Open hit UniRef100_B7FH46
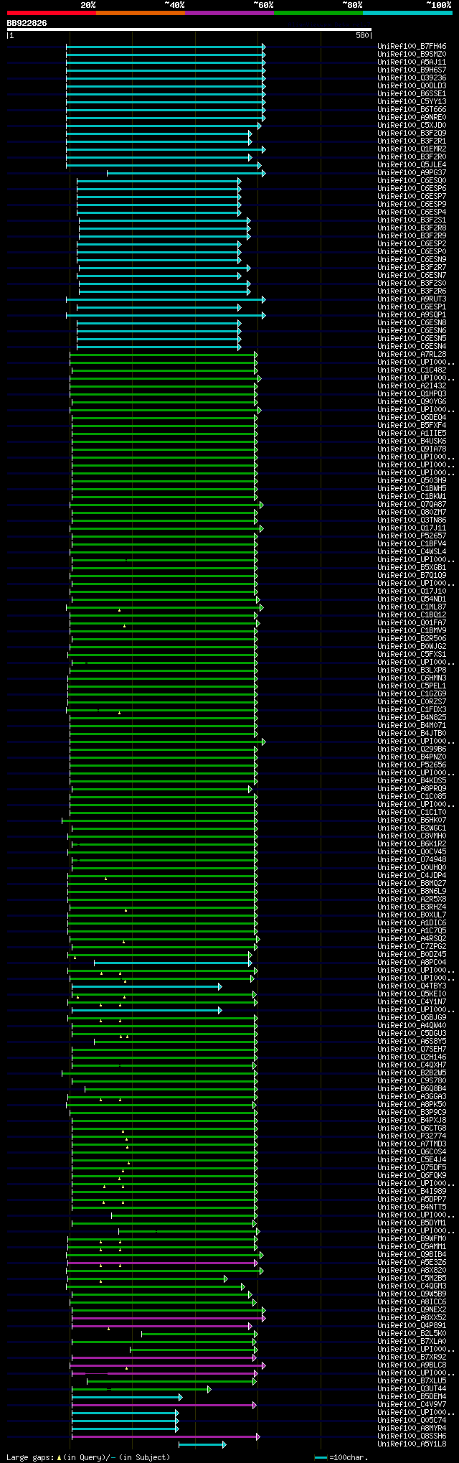The height and width of the screenshot is (1463, 459). click(412, 47)
